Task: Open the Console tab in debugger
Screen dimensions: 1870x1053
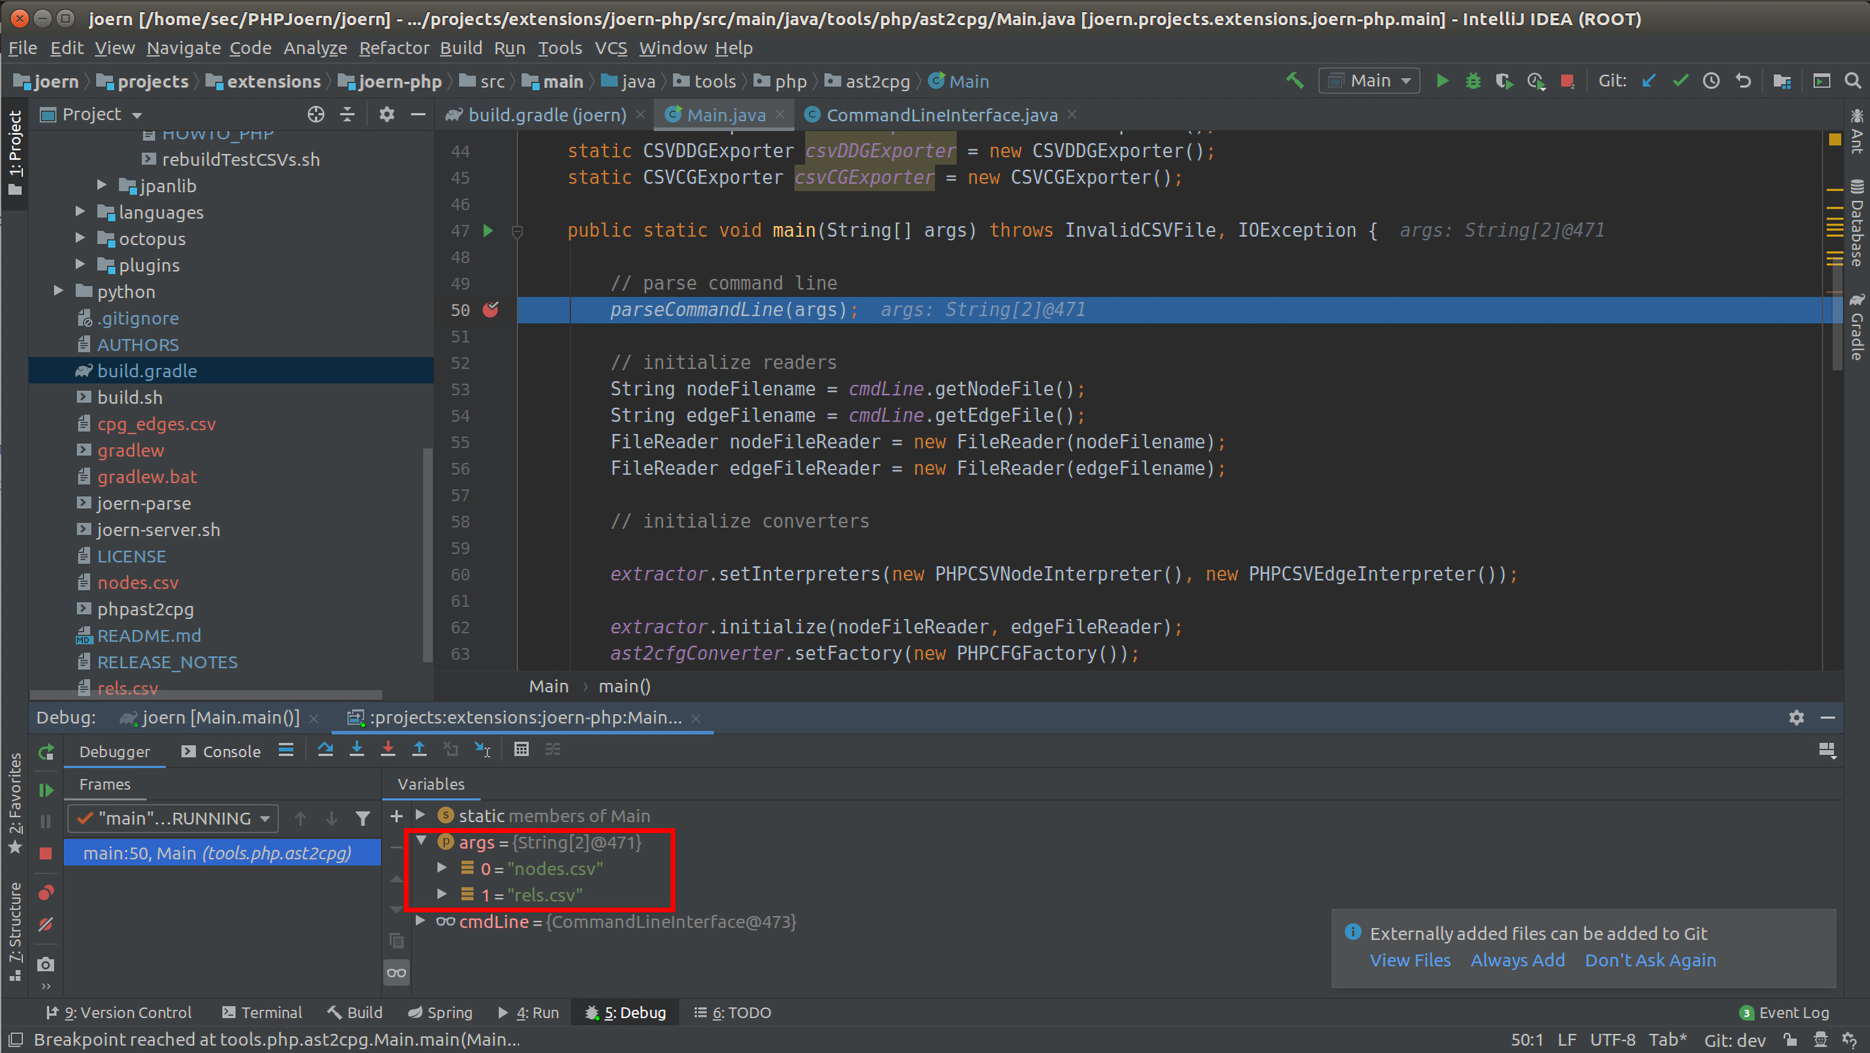Action: click(x=221, y=752)
